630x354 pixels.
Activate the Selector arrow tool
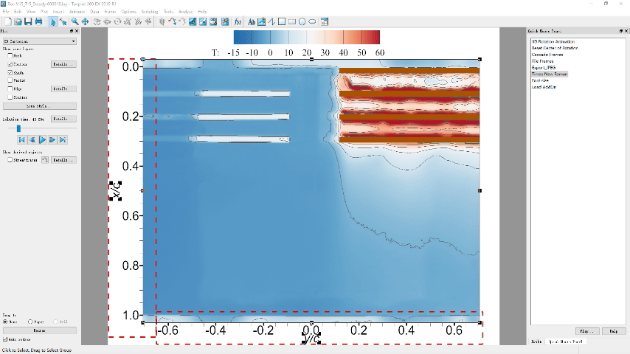[x=52, y=21]
